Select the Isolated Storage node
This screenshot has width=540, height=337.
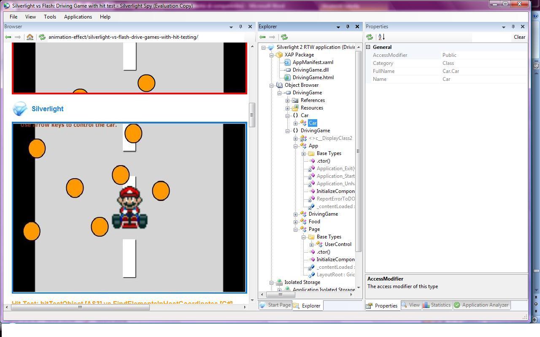click(302, 282)
